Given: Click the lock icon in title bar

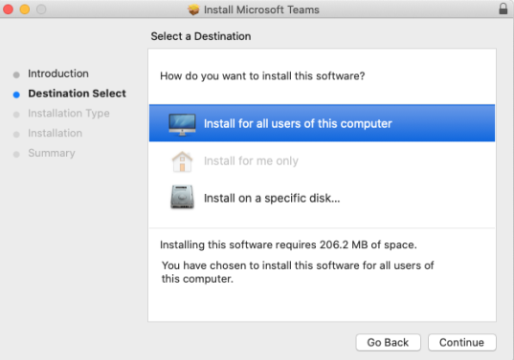Looking at the screenshot, I should [x=503, y=9].
